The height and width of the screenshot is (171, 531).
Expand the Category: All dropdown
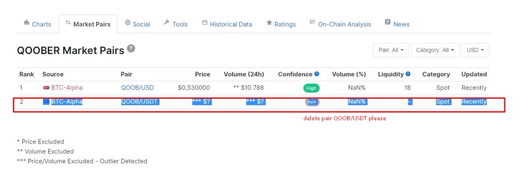(x=435, y=50)
